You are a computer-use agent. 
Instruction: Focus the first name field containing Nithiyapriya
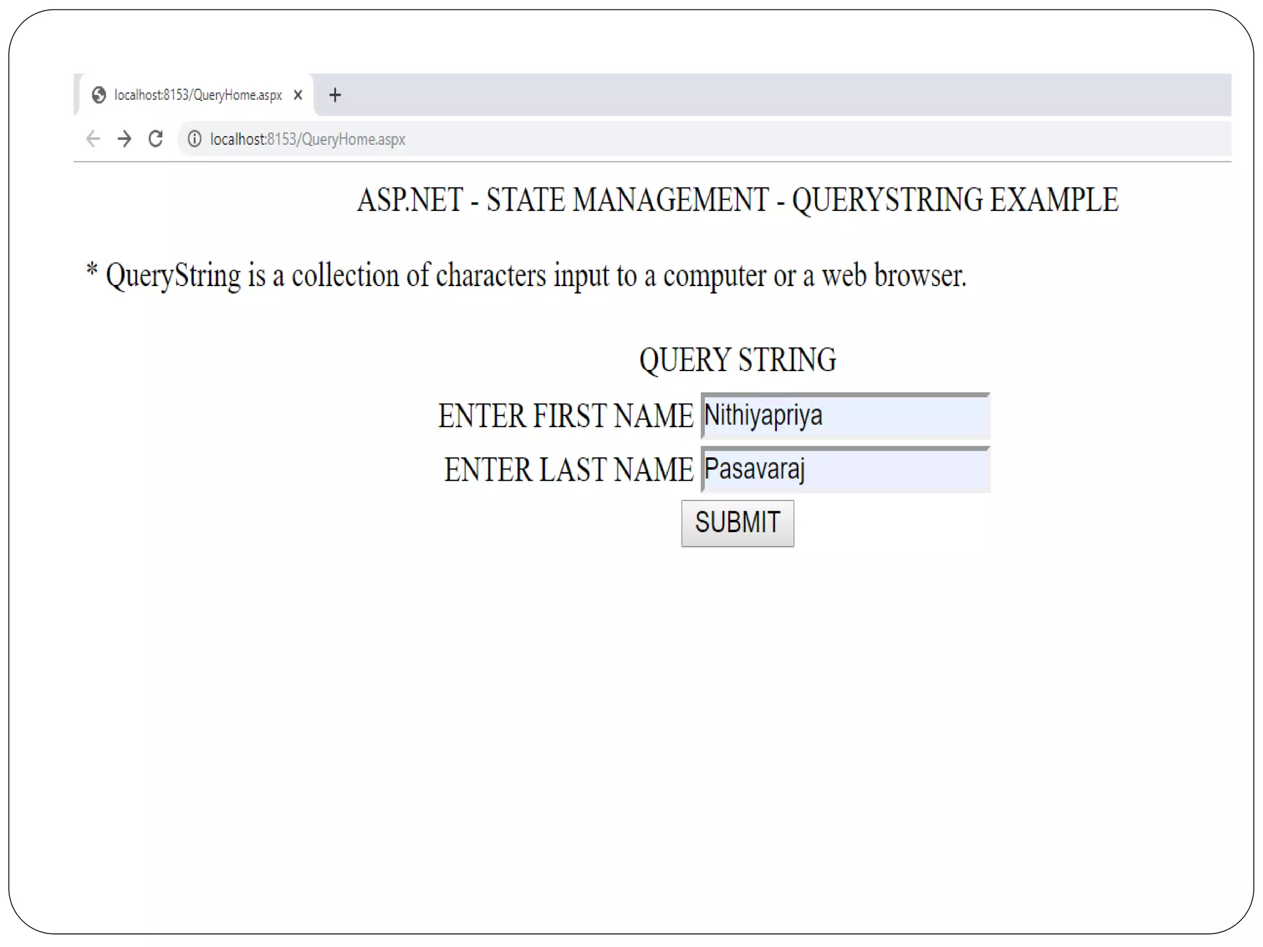point(845,416)
